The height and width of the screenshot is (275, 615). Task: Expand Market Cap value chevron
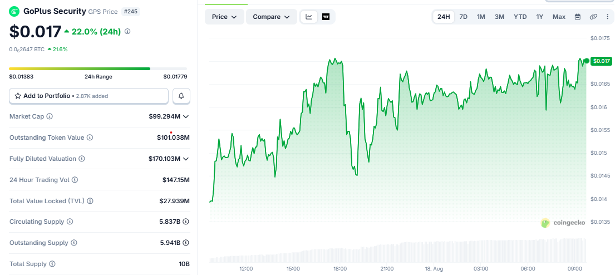pyautogui.click(x=186, y=116)
